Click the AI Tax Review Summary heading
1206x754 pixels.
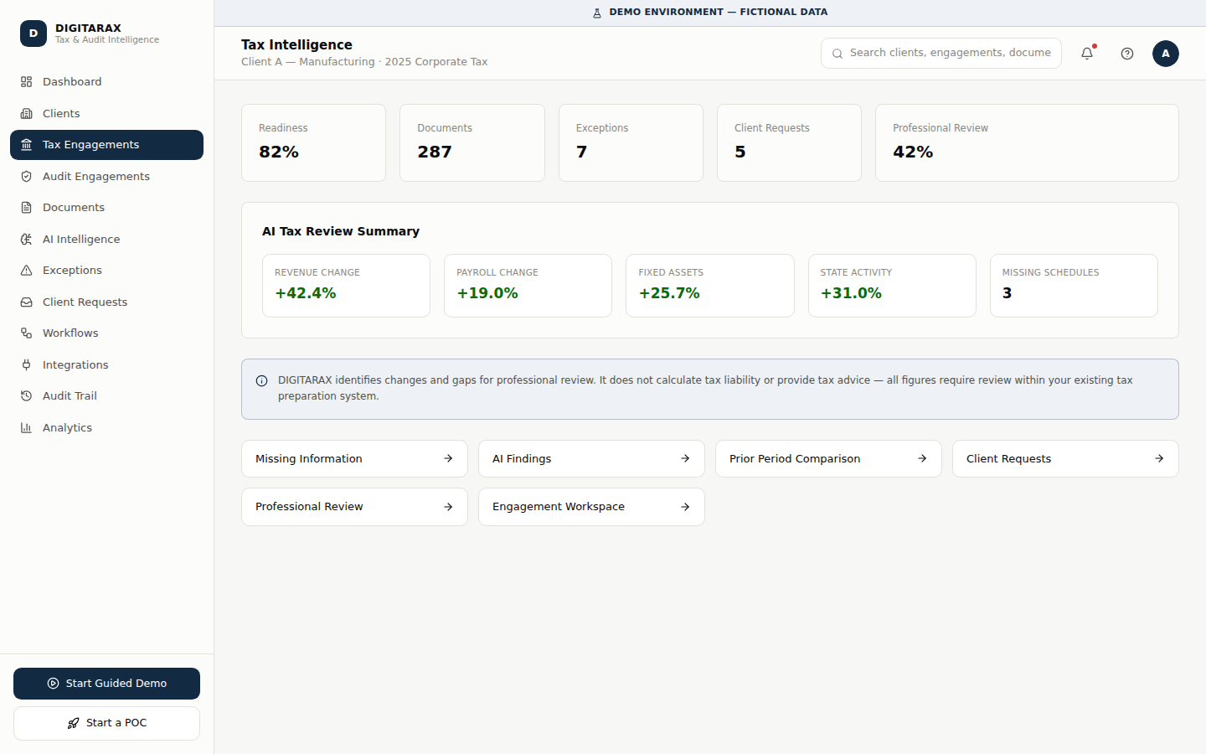click(x=341, y=231)
